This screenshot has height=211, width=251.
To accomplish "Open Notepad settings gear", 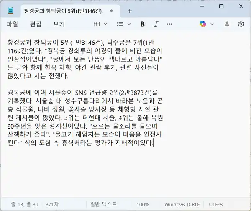I will 241,24.
